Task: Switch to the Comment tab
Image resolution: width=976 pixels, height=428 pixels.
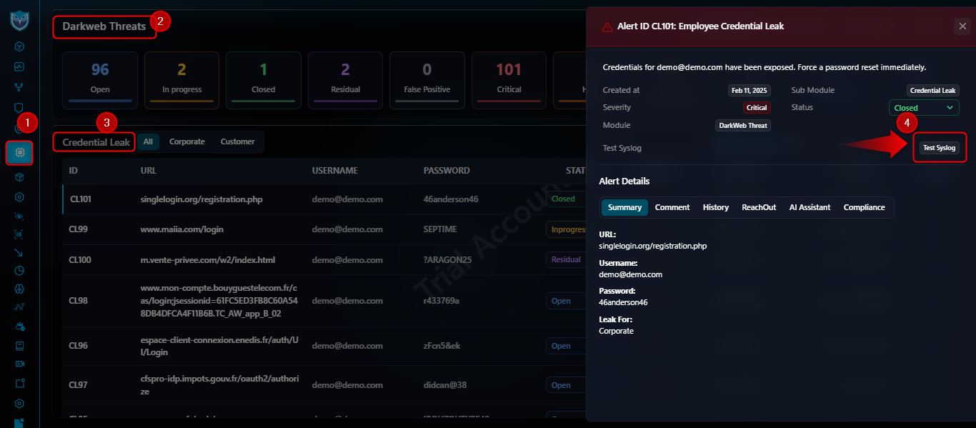Action: (672, 207)
